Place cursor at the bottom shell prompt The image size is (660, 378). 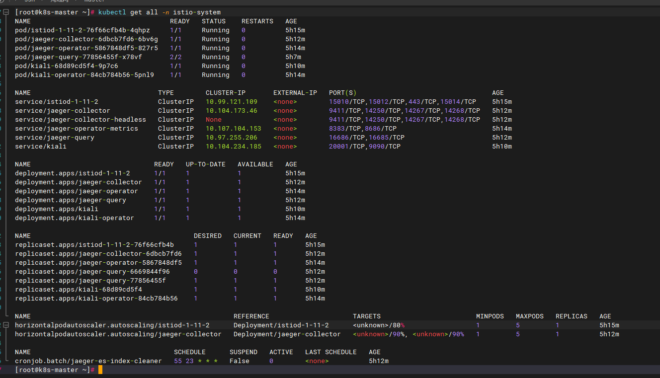[x=100, y=370]
